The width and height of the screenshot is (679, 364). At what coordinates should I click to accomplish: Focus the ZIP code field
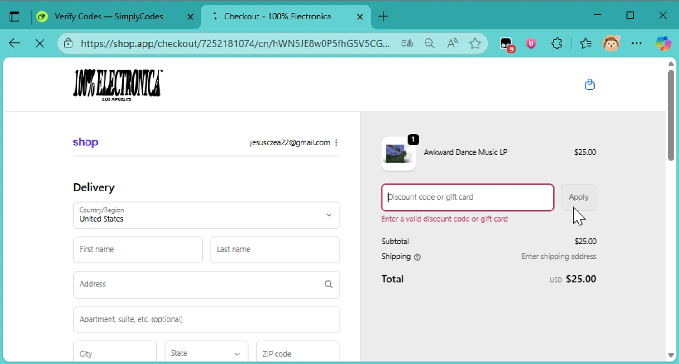point(298,354)
